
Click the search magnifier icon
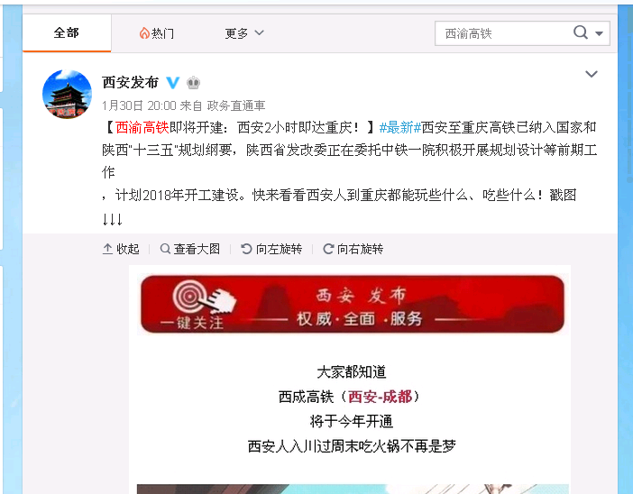pyautogui.click(x=581, y=32)
